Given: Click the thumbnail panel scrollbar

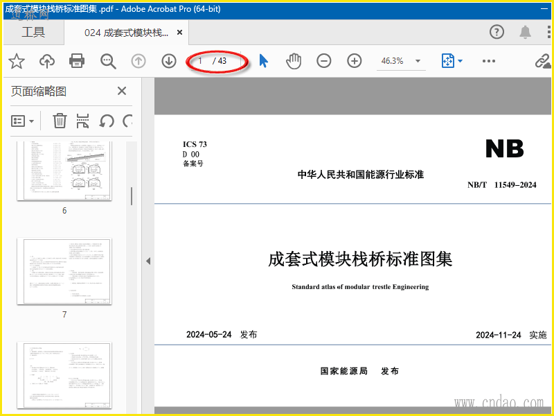Looking at the screenshot, I should (132, 196).
